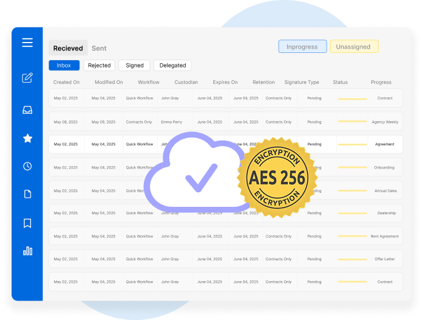Click the May 08, 2025 created date

tap(66, 122)
